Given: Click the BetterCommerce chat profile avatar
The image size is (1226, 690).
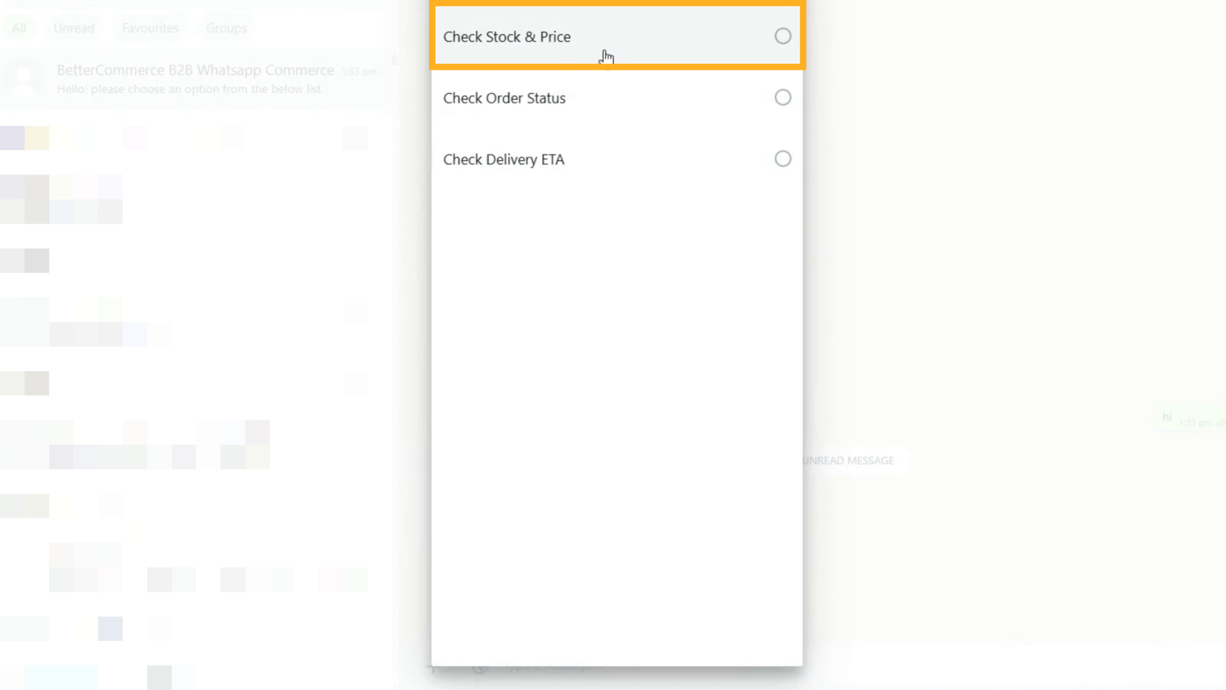Looking at the screenshot, I should pos(24,79).
